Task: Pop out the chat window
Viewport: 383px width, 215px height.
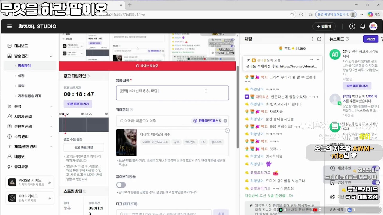Action: 319,39
